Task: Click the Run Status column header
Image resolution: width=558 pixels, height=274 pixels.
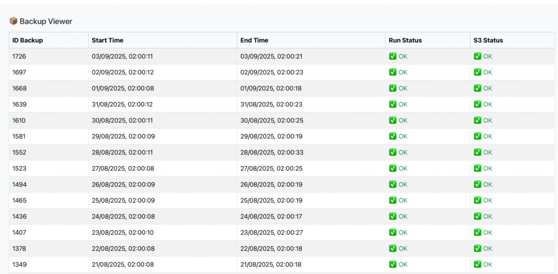Action: tap(405, 40)
